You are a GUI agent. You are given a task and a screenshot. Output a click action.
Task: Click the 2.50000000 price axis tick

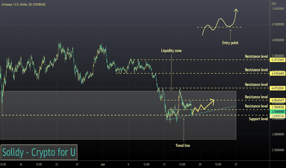pos(278,150)
